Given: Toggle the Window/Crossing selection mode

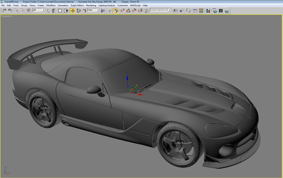Looking at the screenshot, I should click(66, 11).
